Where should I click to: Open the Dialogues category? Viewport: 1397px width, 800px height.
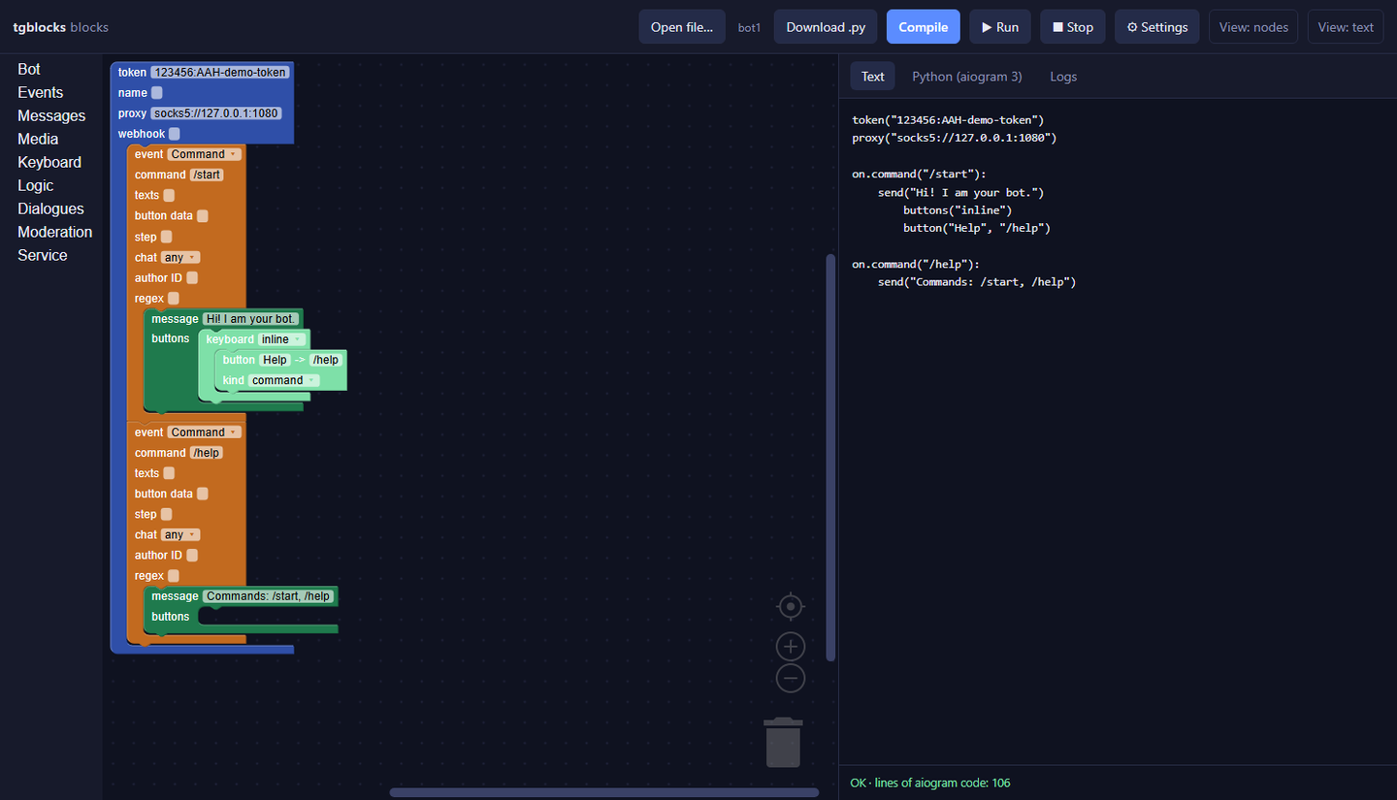tap(51, 208)
